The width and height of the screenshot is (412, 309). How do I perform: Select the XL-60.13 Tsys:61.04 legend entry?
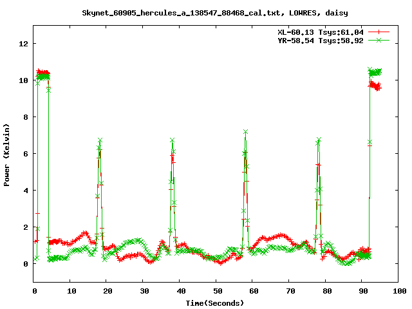click(321, 32)
